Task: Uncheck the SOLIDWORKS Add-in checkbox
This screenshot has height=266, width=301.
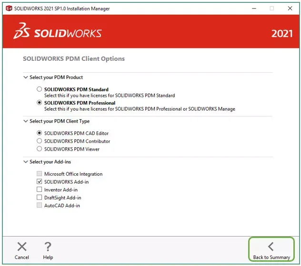Action: 39,181
